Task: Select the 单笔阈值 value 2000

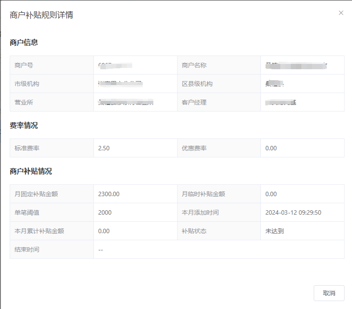Action: click(105, 212)
